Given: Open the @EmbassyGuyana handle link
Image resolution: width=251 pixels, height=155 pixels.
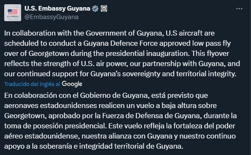Looking at the screenshot, I should [52, 17].
